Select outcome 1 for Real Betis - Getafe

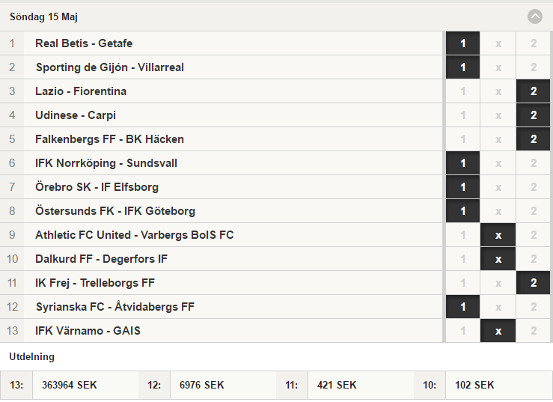[x=462, y=43]
